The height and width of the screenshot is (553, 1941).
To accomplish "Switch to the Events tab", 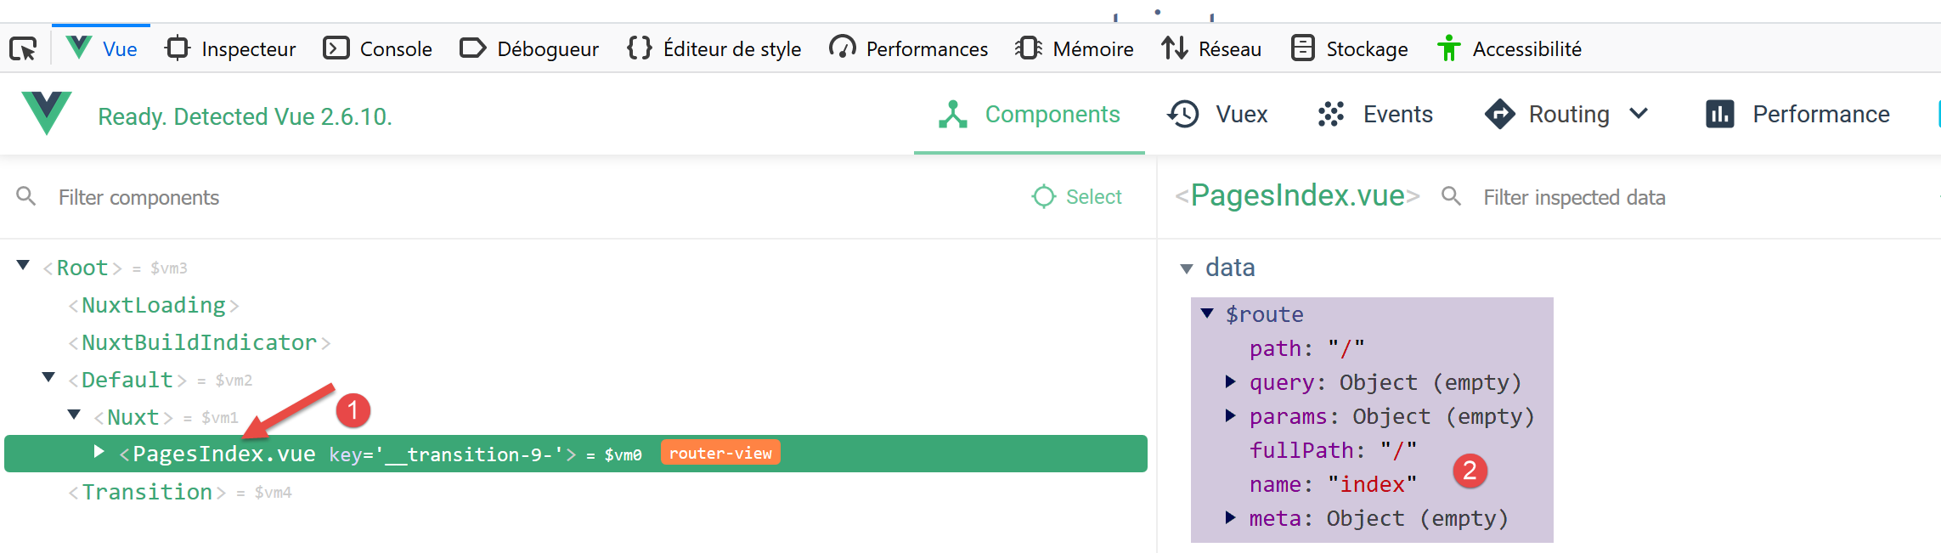I will [1375, 114].
